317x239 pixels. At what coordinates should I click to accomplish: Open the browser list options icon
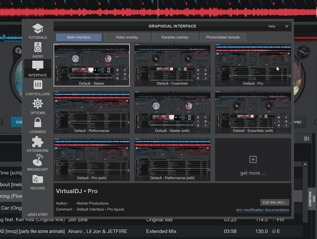tap(306, 138)
